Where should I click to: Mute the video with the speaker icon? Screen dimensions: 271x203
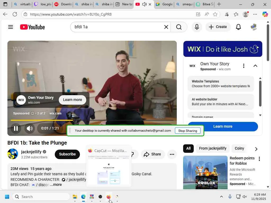[x=30, y=128]
